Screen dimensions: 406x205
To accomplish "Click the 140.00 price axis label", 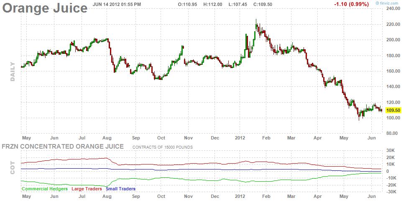I will pos(393,86).
